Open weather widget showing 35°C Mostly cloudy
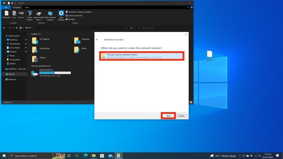This screenshot has width=283, height=159. 223,156
